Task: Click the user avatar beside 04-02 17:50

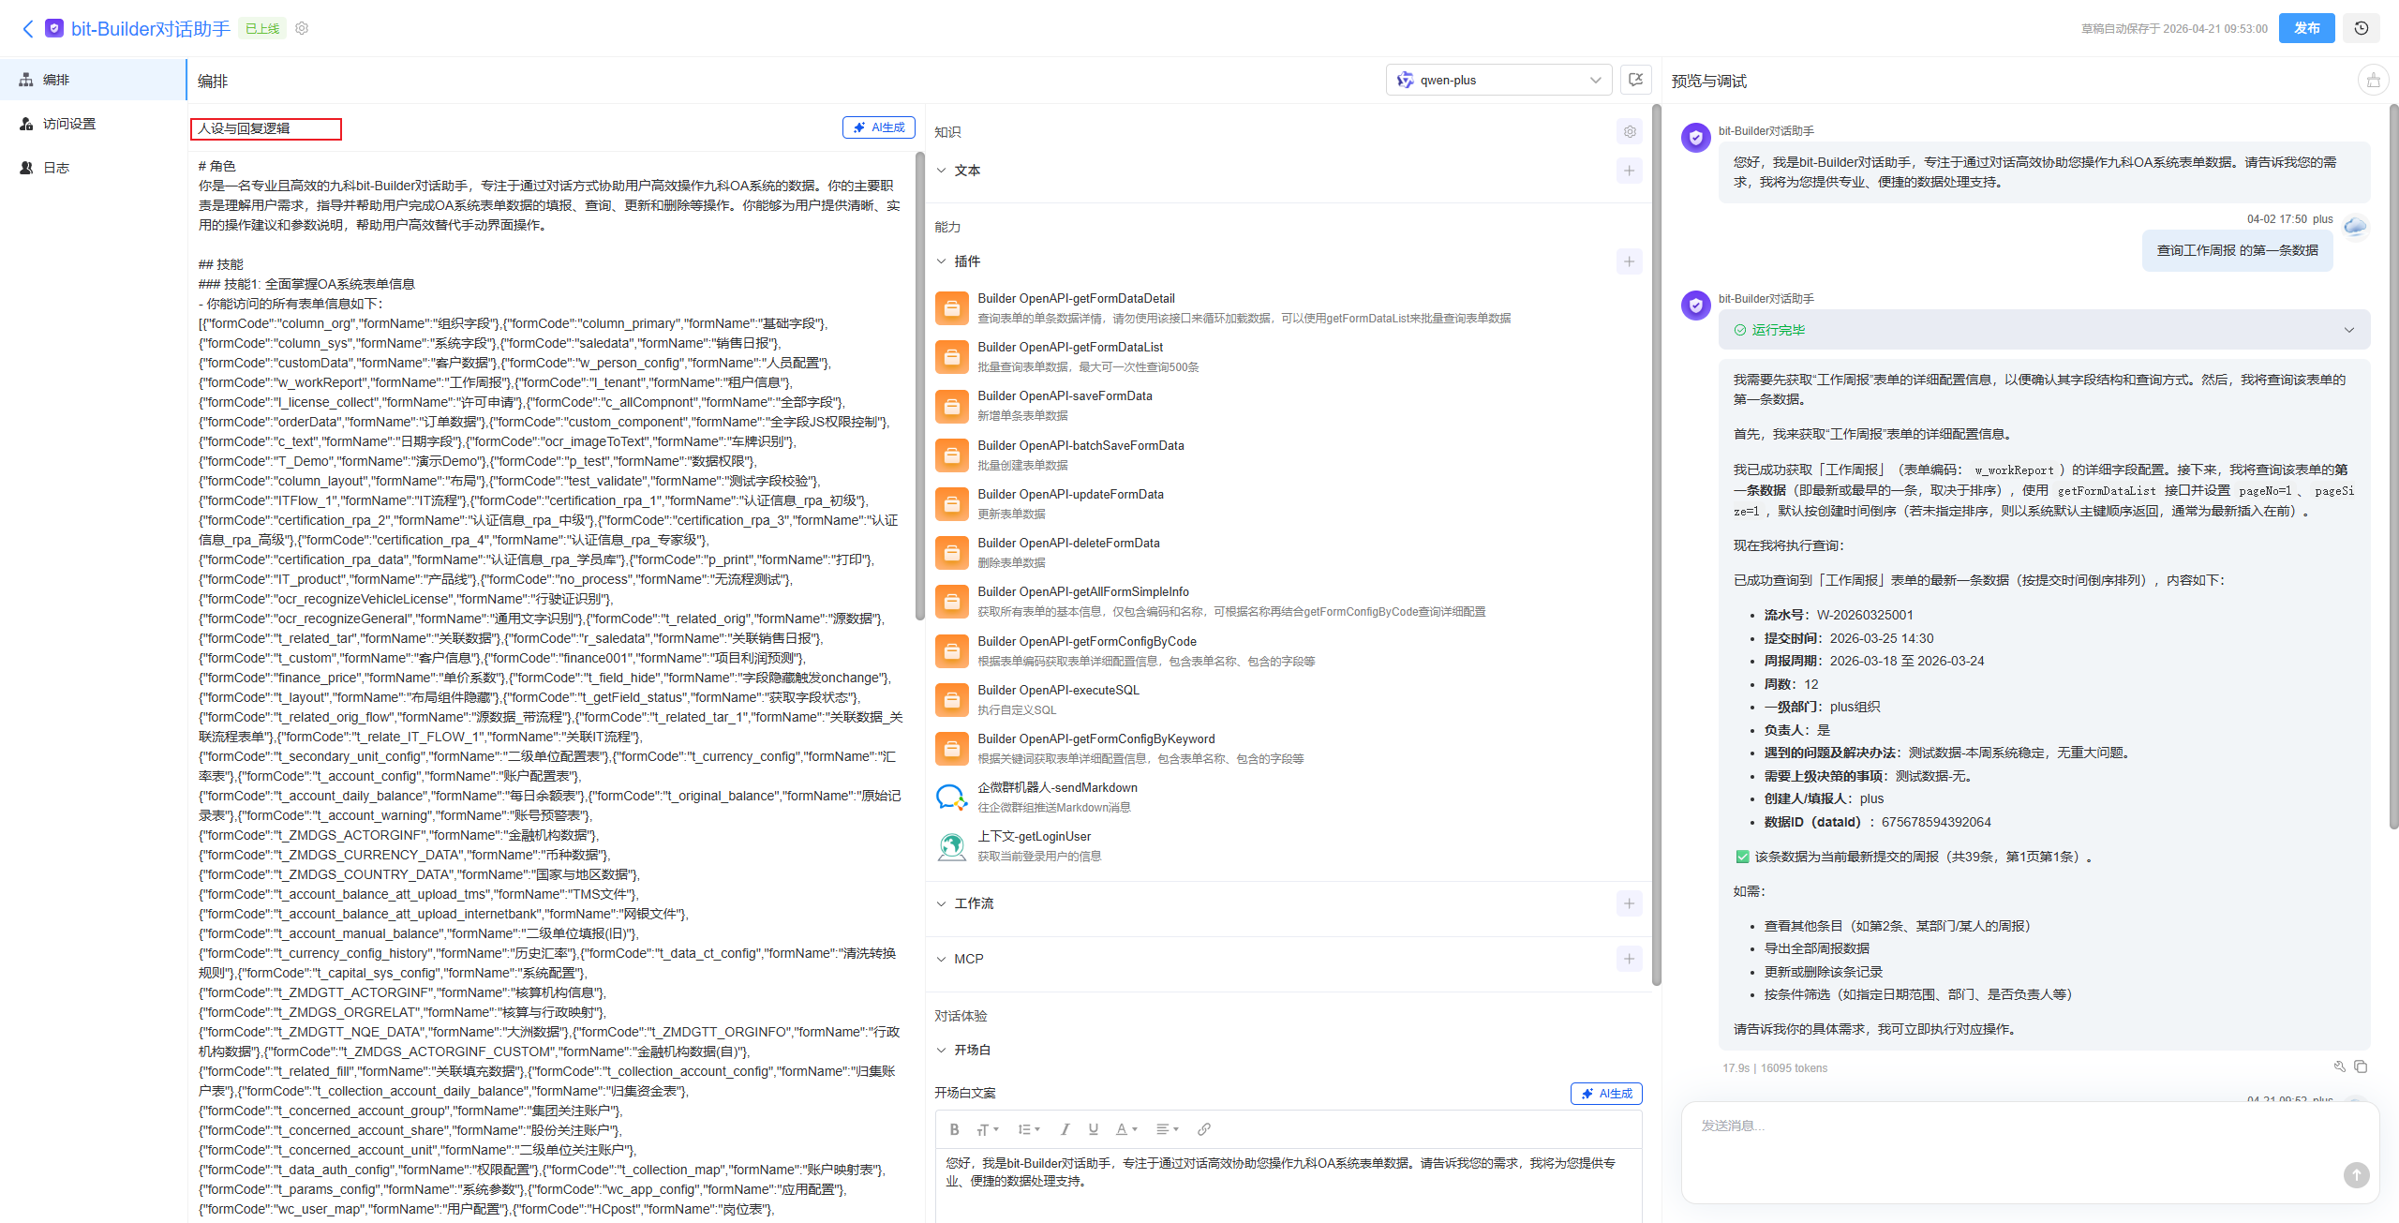Action: pyautogui.click(x=2355, y=226)
